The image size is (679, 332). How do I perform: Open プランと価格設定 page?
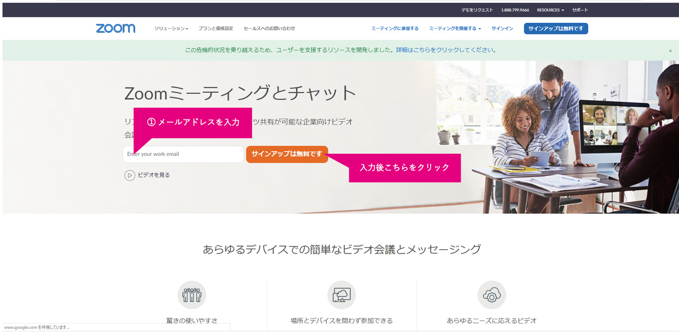(x=216, y=29)
